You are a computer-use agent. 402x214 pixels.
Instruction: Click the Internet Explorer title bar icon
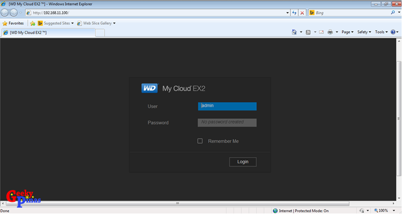tap(3, 4)
